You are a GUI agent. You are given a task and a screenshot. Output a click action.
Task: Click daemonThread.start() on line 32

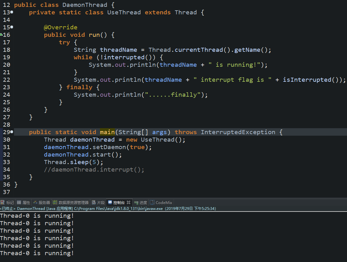[x=81, y=155]
